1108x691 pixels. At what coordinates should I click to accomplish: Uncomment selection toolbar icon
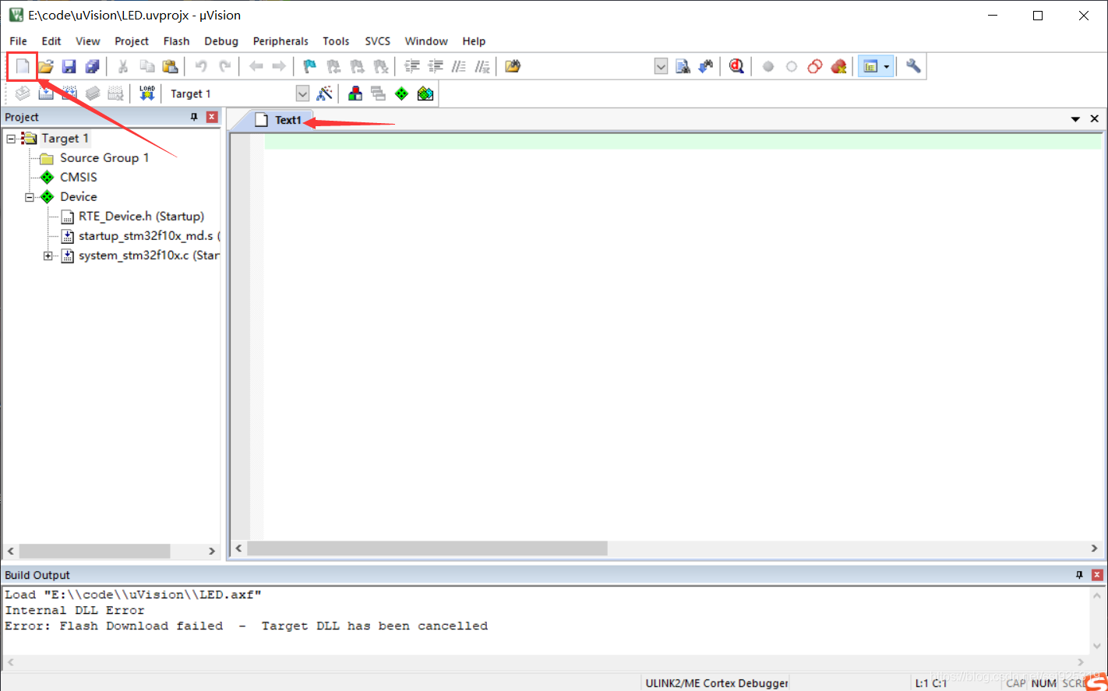(x=482, y=66)
